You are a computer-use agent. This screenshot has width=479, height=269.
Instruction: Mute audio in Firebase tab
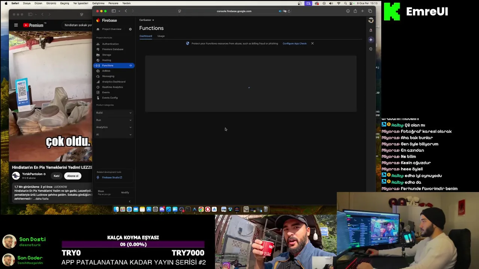tap(280, 11)
